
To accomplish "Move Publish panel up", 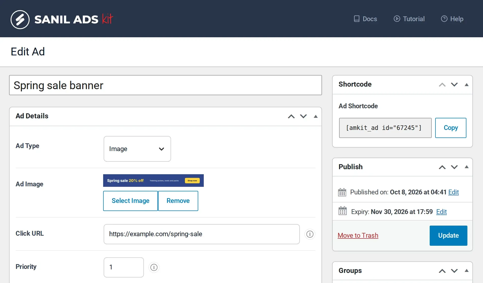I will coord(442,167).
